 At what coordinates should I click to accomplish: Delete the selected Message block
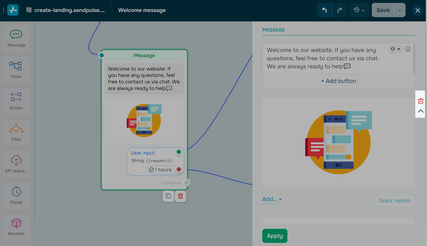(180, 196)
